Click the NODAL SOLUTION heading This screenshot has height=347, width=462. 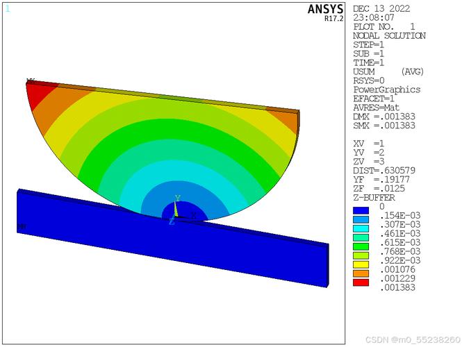tap(389, 36)
